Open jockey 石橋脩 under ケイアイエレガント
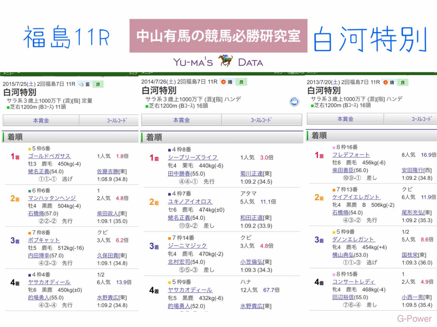437x327 pixels. tap(340, 213)
